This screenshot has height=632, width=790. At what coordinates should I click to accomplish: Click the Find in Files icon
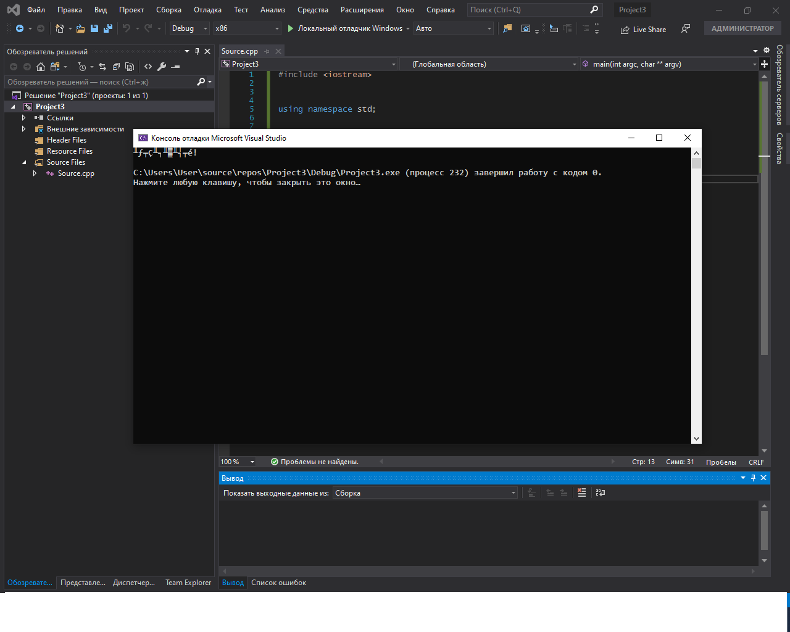[x=507, y=28]
